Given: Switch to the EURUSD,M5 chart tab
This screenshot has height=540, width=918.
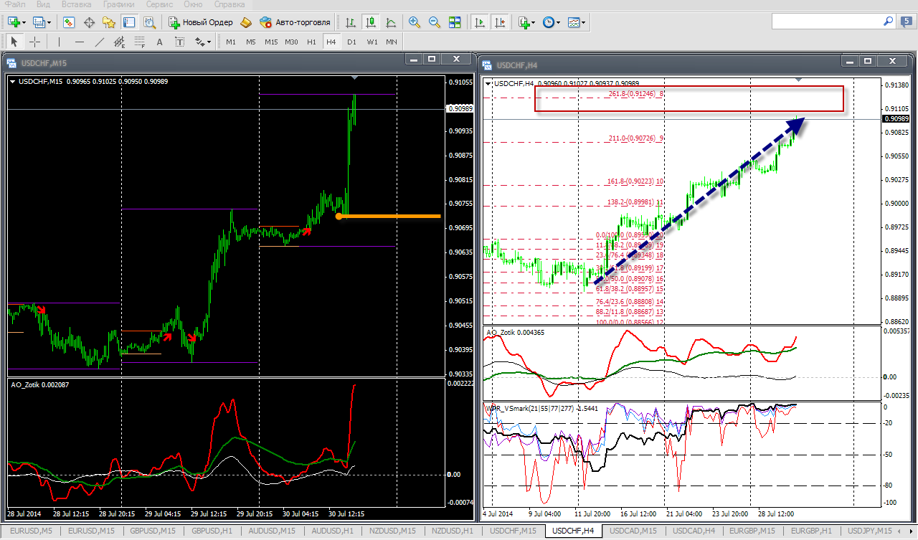Looking at the screenshot, I should tap(30, 531).
